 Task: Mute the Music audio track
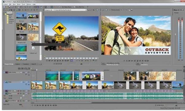pos(26,94)
